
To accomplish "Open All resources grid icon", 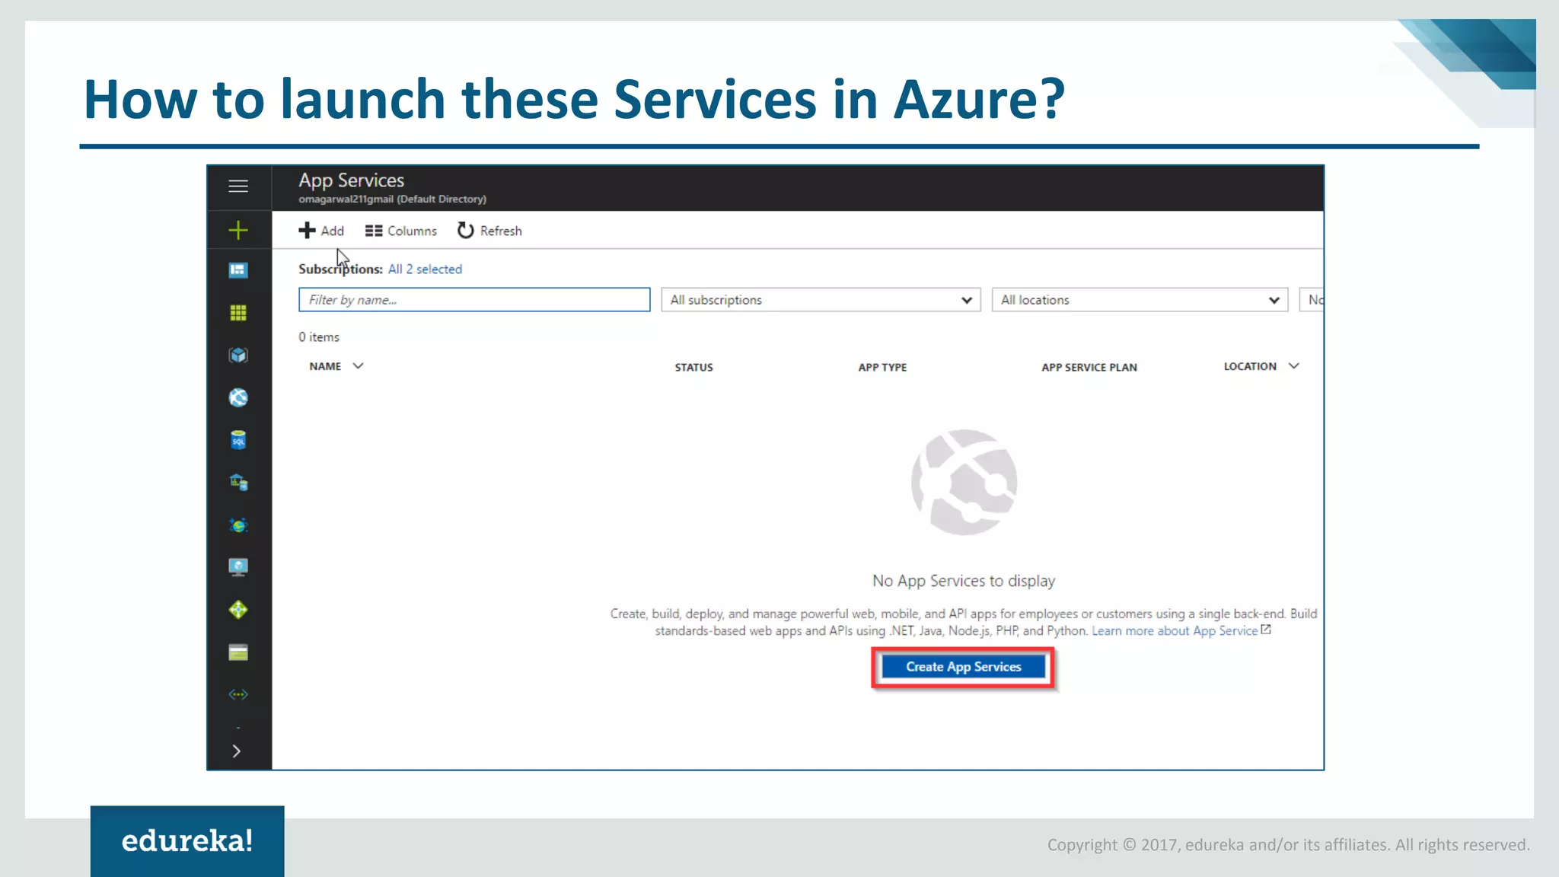I will click(x=238, y=313).
